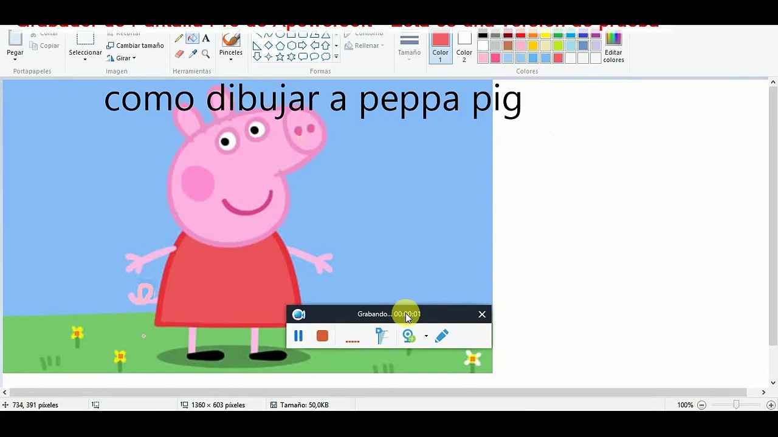778x437 pixels.
Task: Expand the full Formas shapes gallery
Action: pyautogui.click(x=336, y=57)
